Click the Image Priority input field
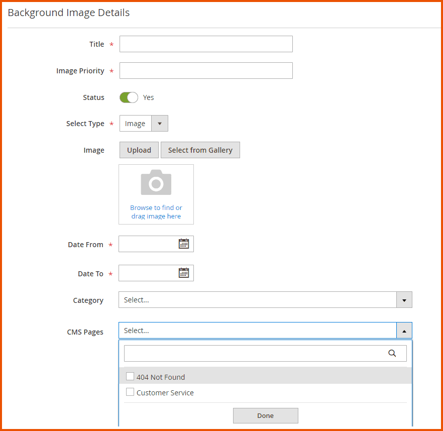 [x=206, y=71]
